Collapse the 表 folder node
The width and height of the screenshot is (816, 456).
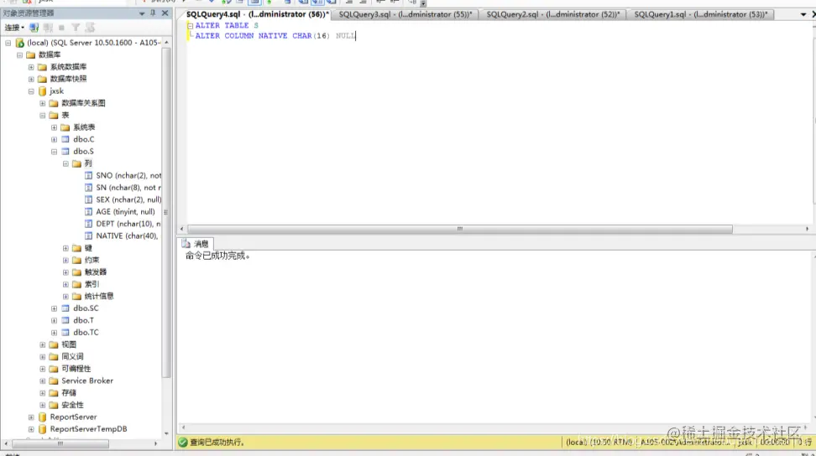pyautogui.click(x=43, y=116)
